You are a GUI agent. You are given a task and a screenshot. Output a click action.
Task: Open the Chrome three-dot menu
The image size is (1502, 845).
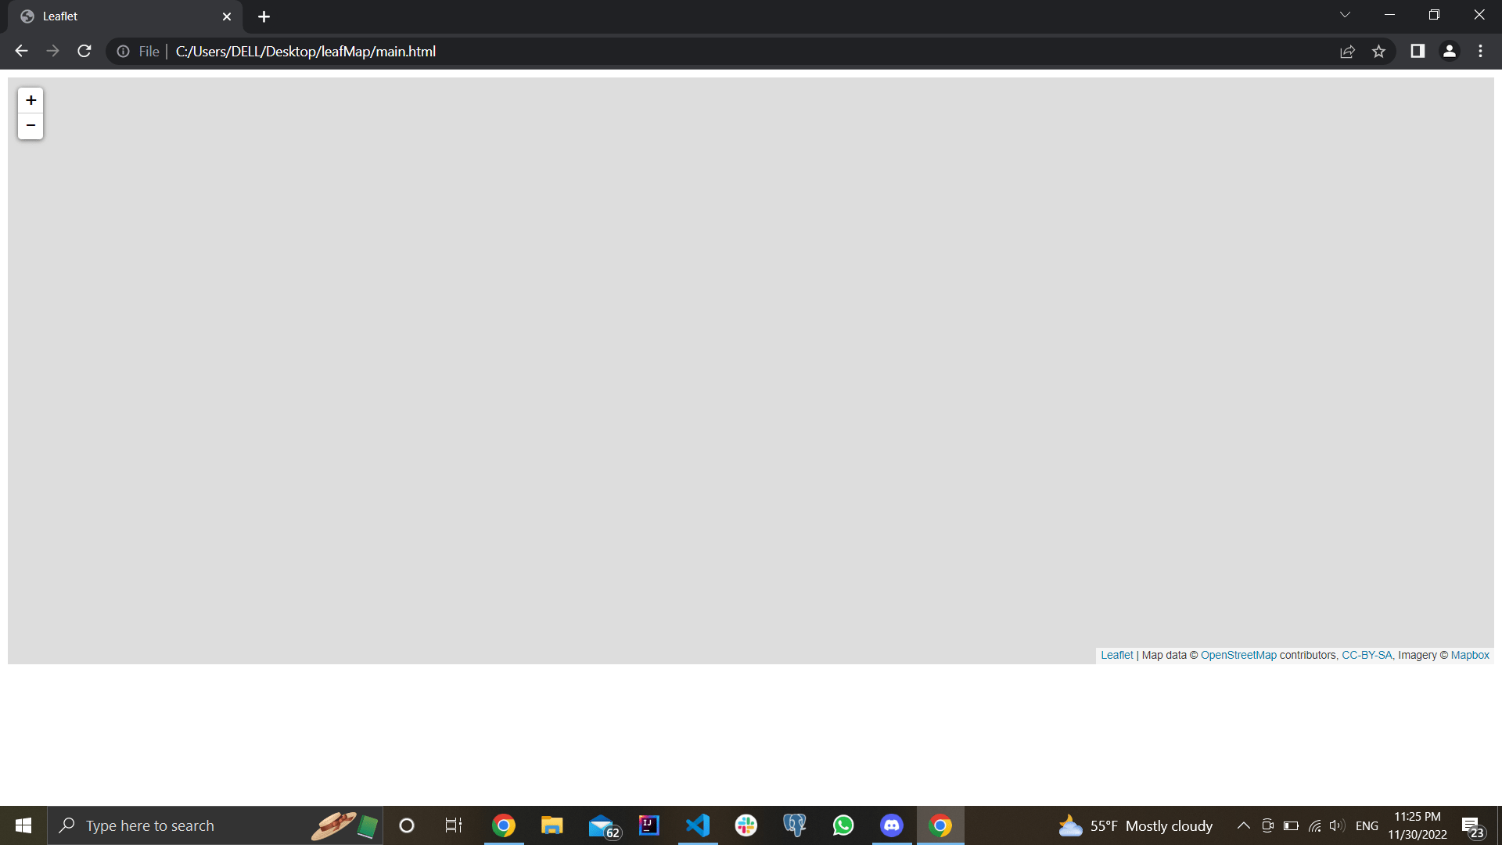1480,51
